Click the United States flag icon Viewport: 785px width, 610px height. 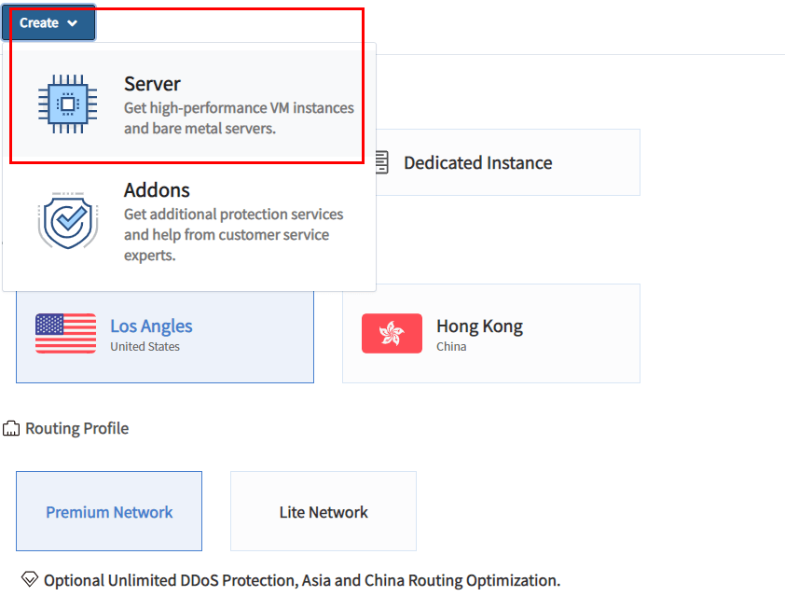(x=65, y=334)
